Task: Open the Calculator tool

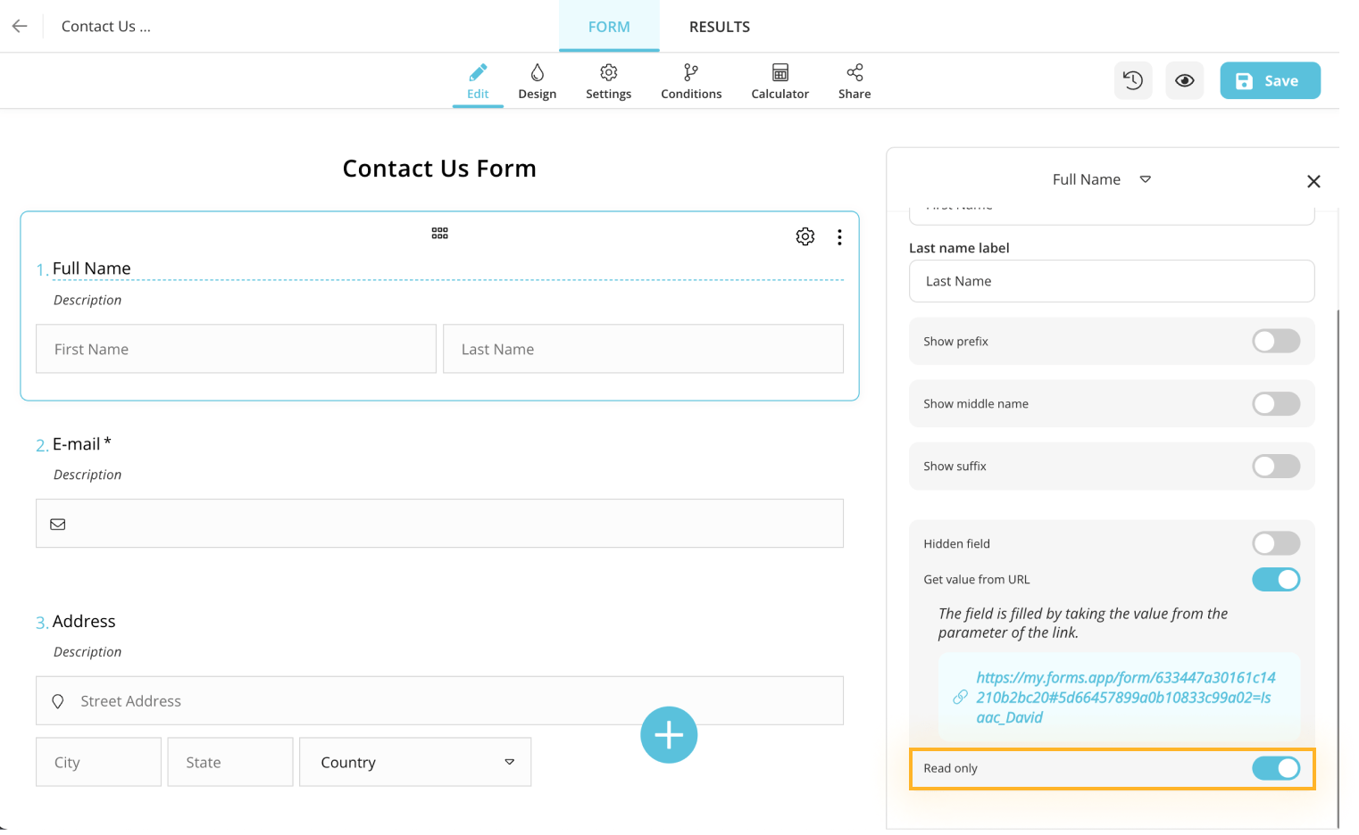Action: click(x=780, y=82)
